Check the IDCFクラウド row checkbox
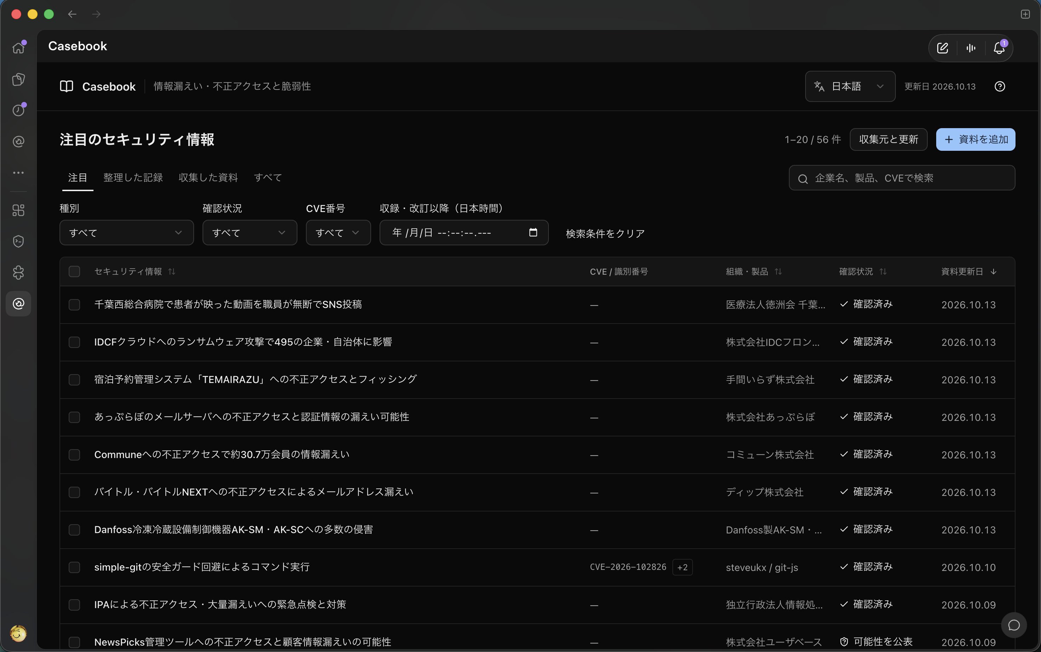 (x=74, y=342)
